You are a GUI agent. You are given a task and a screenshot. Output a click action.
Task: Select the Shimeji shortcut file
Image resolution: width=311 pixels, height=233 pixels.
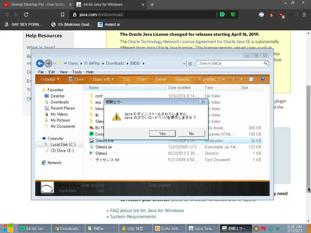pos(175,153)
